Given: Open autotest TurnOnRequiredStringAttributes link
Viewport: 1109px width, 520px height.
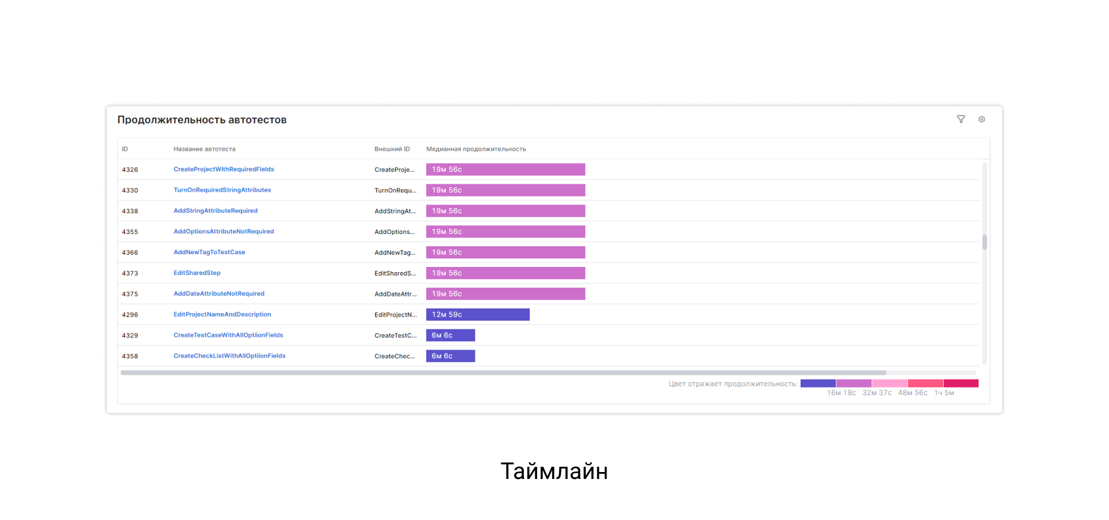Looking at the screenshot, I should [x=222, y=190].
